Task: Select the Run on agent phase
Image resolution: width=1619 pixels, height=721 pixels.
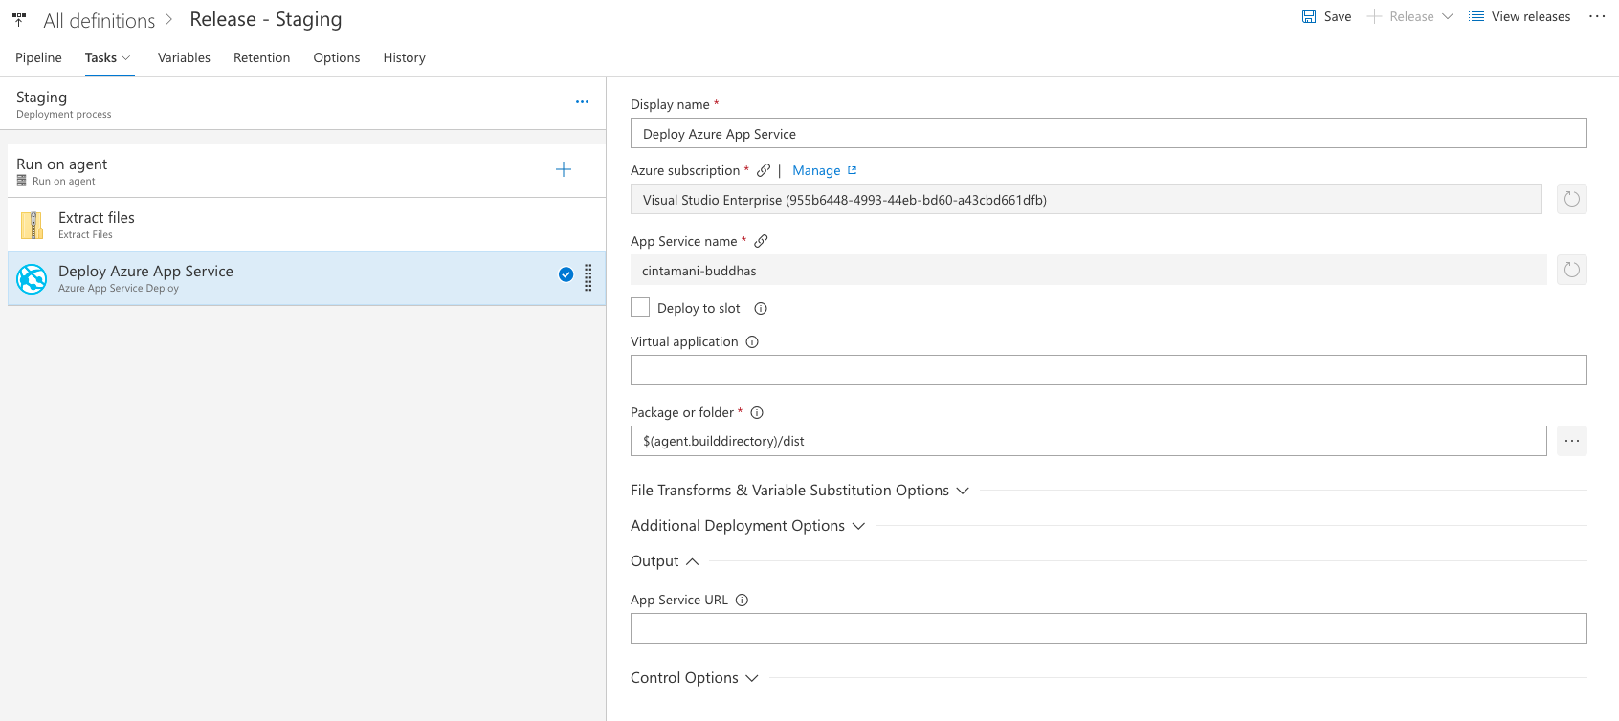Action: click(306, 171)
